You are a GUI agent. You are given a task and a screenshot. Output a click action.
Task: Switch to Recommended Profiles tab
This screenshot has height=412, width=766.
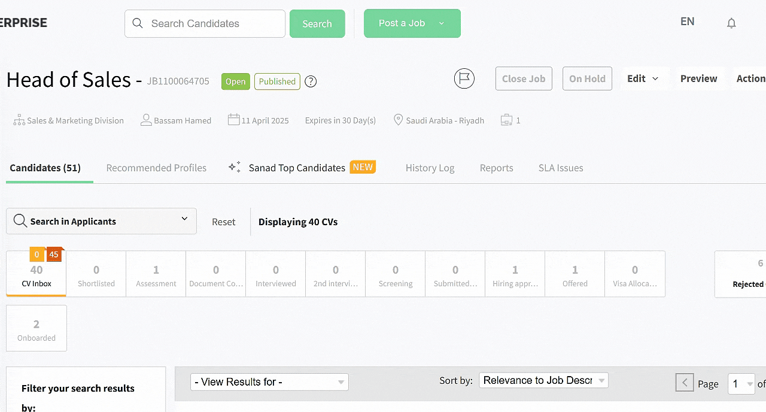(156, 168)
